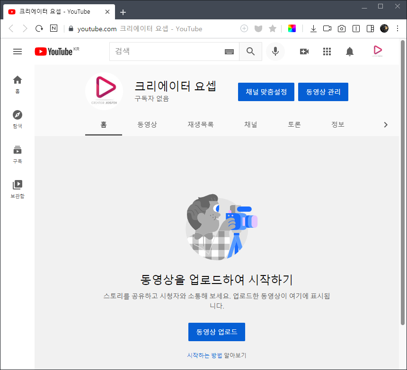Open the browser profile avatar

pyautogui.click(x=384, y=28)
